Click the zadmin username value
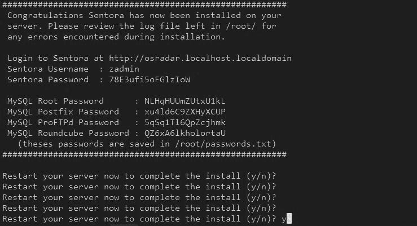The height and width of the screenshot is (226, 417). [124, 69]
